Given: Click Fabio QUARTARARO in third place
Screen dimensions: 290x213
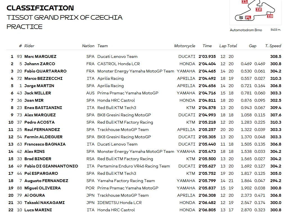Looking at the screenshot, I should (x=45, y=71).
